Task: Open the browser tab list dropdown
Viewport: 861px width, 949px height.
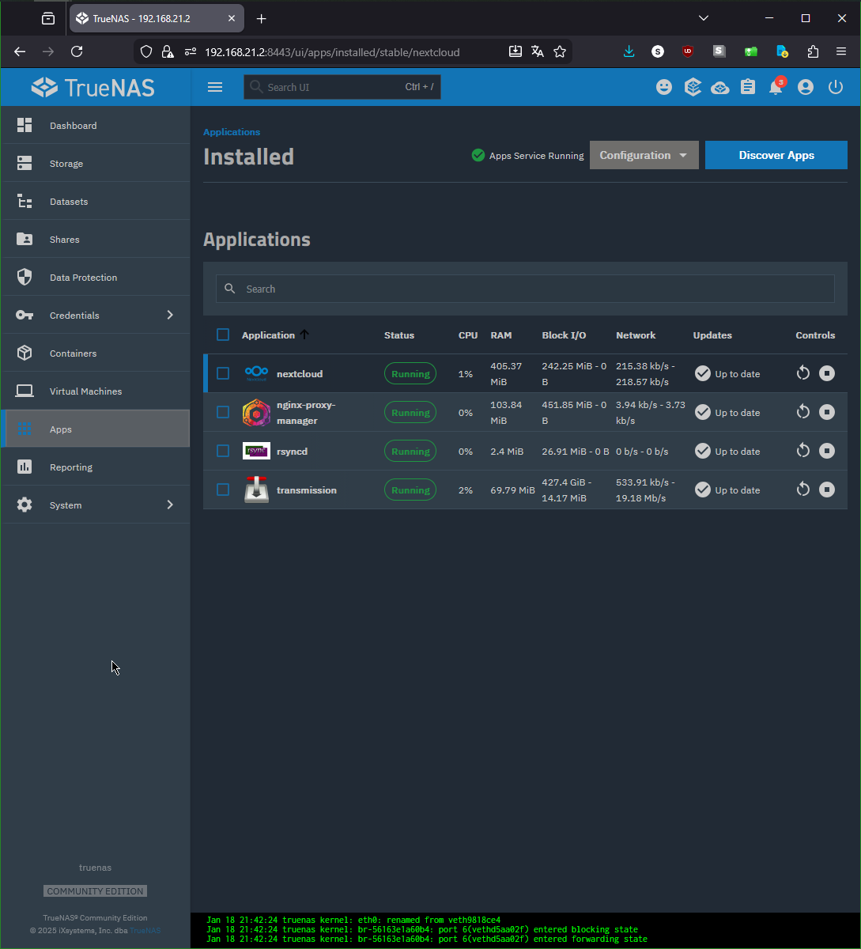Action: click(704, 18)
